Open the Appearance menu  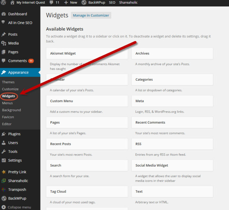click(x=18, y=72)
